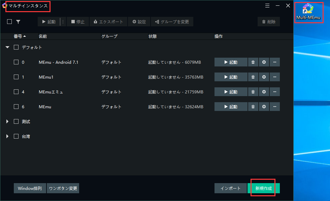Tick the checkbox for the MEmu1 instance
The image size is (330, 201).
(16, 77)
